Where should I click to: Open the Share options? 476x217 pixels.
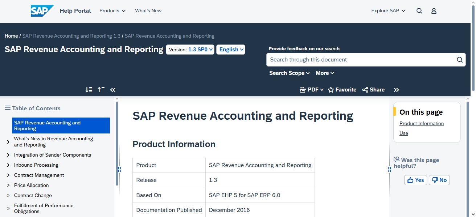click(373, 89)
